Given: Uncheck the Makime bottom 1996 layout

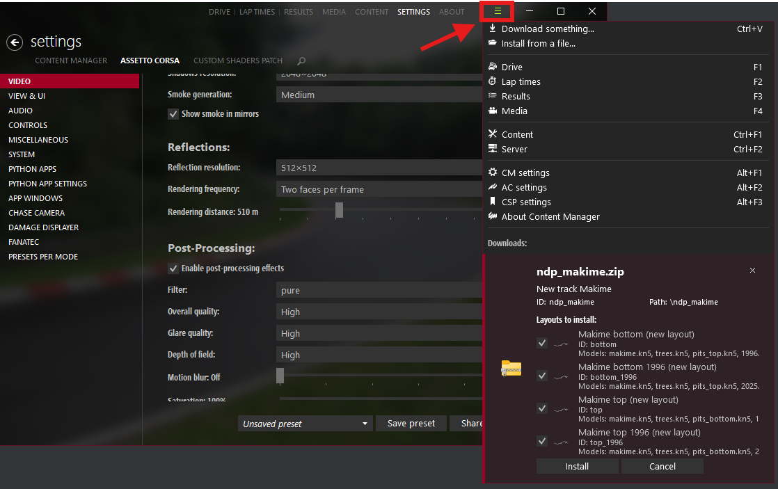Looking at the screenshot, I should (542, 376).
